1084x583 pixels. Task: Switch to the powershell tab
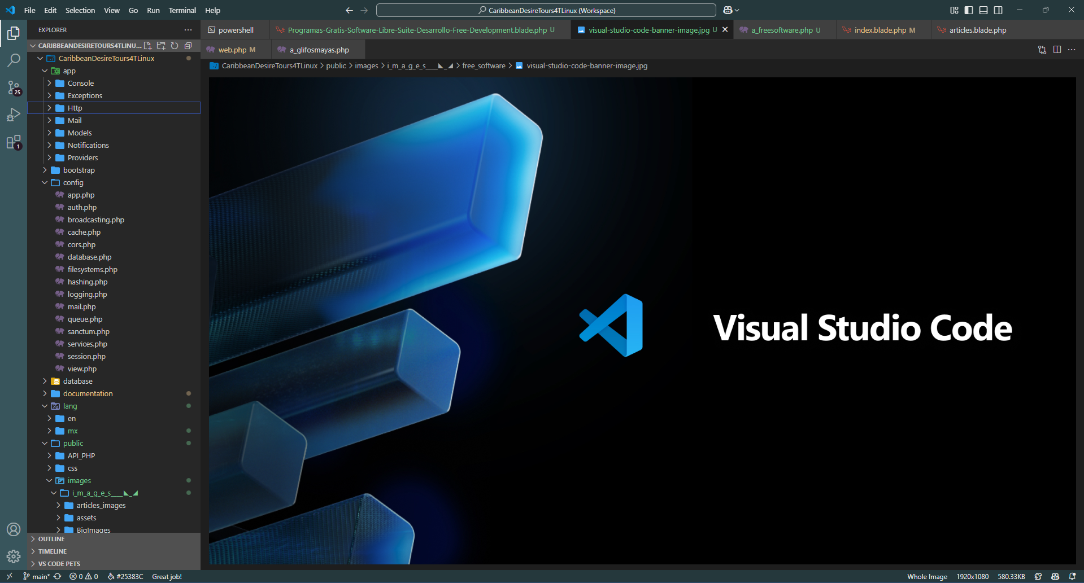point(236,30)
